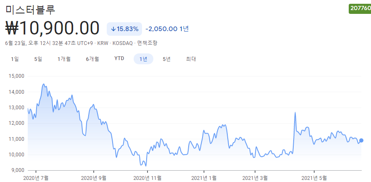Click the 12,000 y-axis label
This screenshot has width=371, height=182.
coord(16,123)
